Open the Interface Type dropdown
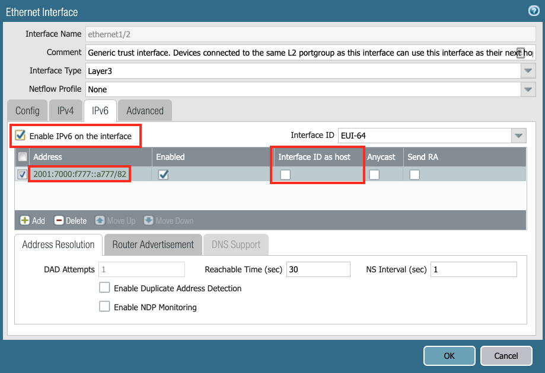Image resolution: width=545 pixels, height=373 pixels. [x=528, y=71]
